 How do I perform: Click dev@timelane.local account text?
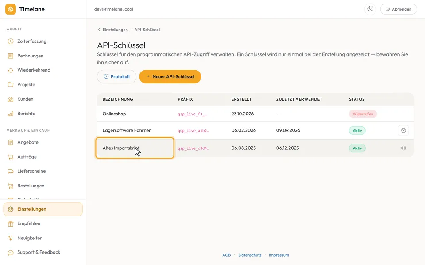114,9
